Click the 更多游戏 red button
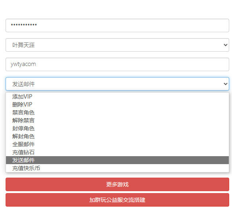The image size is (232, 211). tap(117, 184)
